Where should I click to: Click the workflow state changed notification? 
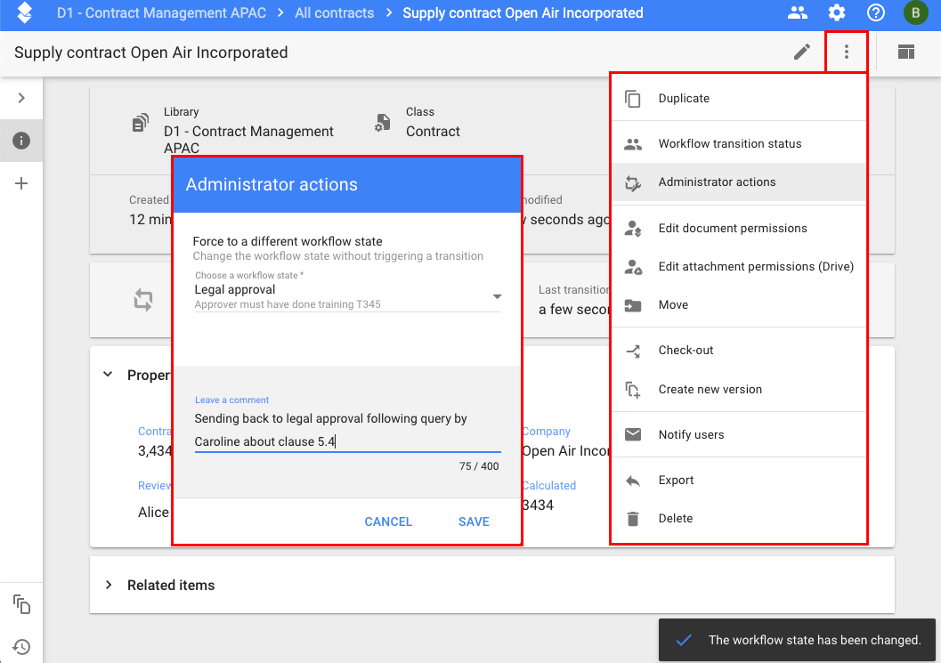click(797, 640)
